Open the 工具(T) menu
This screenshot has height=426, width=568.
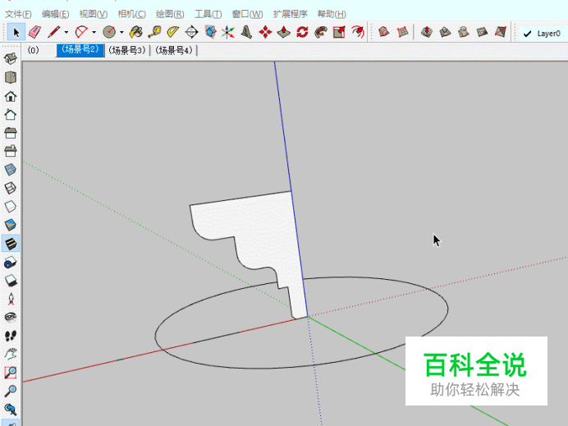tap(208, 14)
